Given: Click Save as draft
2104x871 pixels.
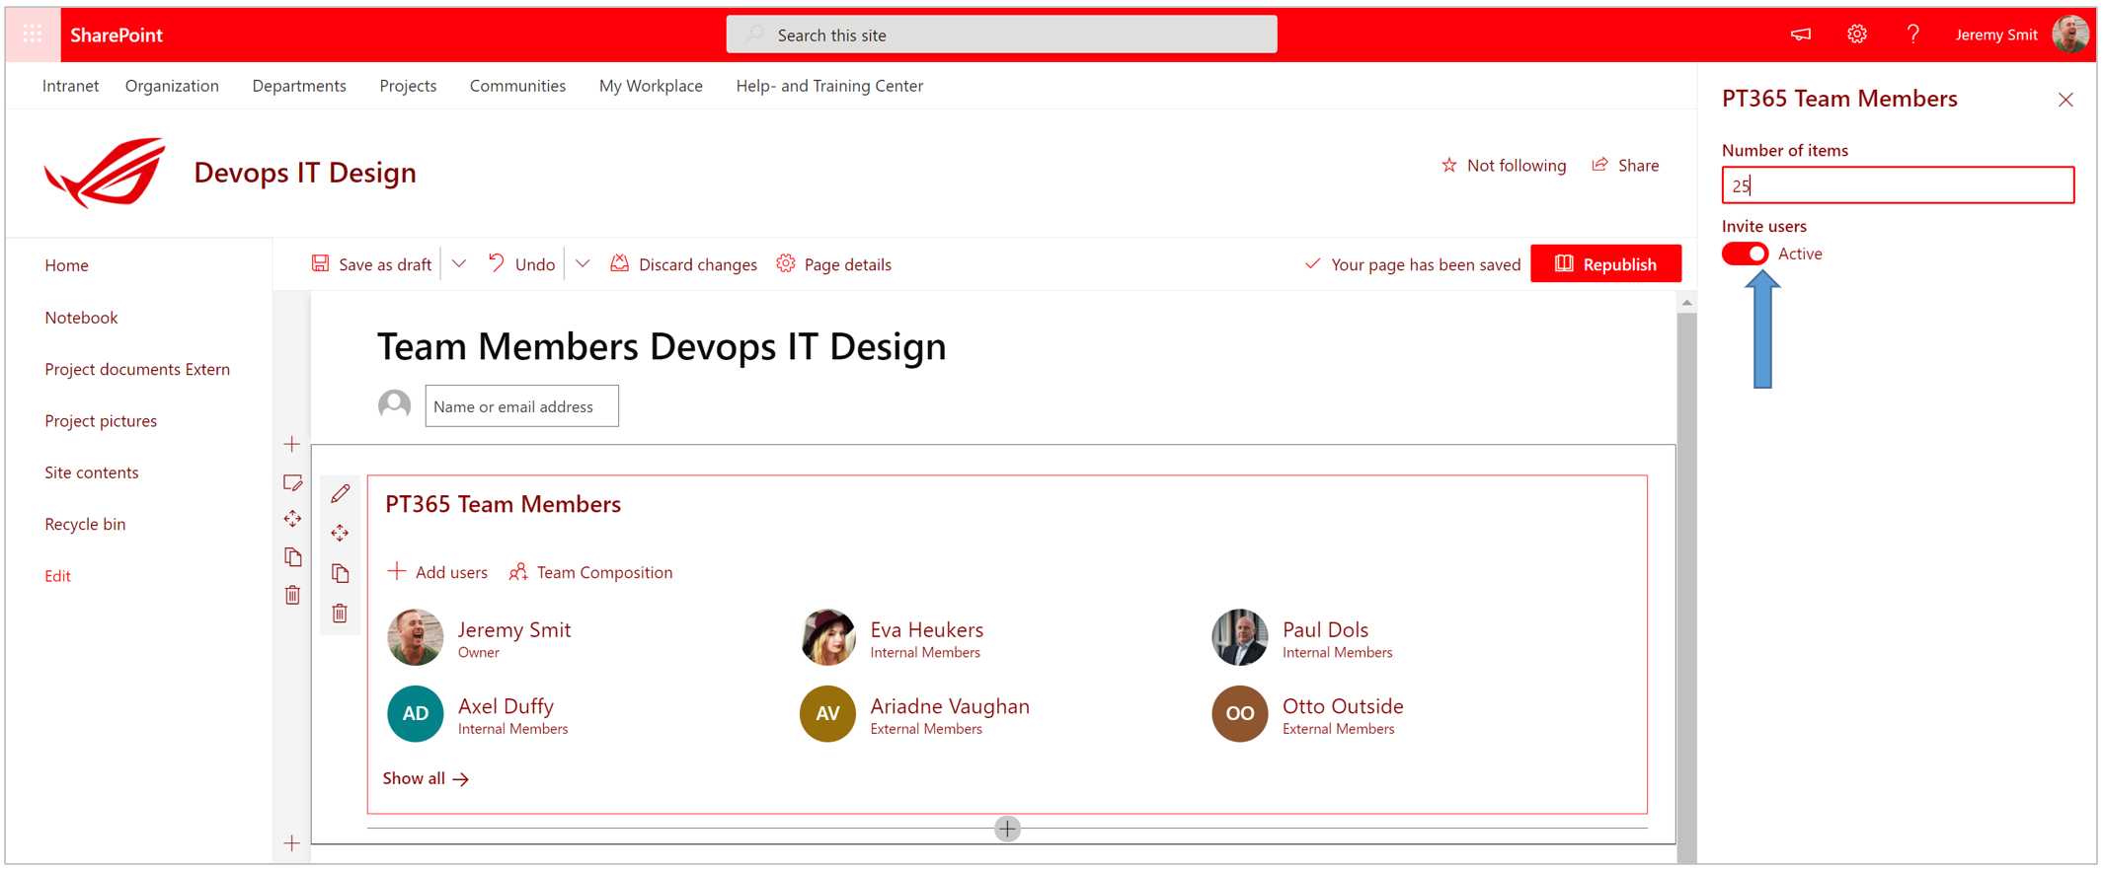Looking at the screenshot, I should point(371,264).
